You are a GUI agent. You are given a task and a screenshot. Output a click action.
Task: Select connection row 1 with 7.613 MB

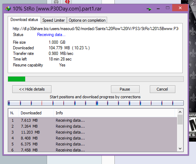click(93, 120)
